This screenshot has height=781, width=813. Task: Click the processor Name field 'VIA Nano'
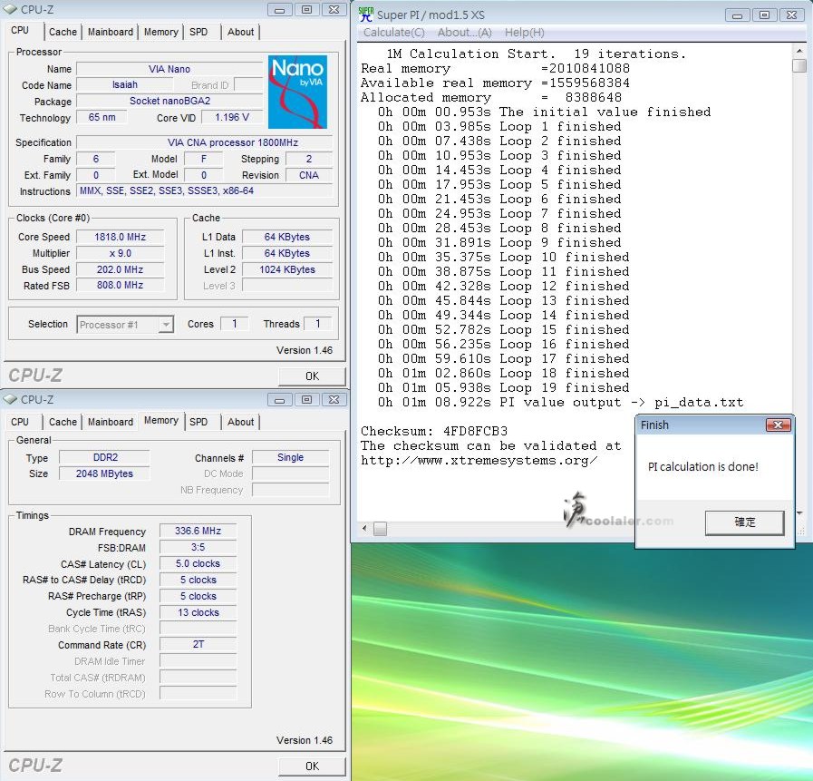(x=169, y=69)
